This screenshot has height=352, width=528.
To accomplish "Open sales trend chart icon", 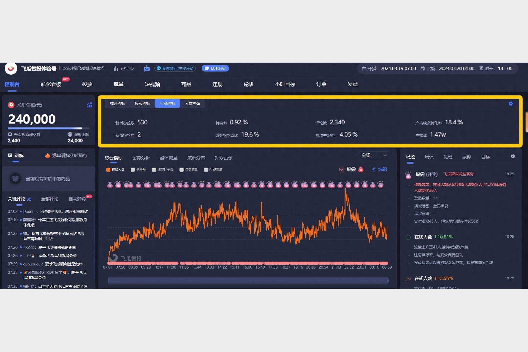I will (x=89, y=105).
